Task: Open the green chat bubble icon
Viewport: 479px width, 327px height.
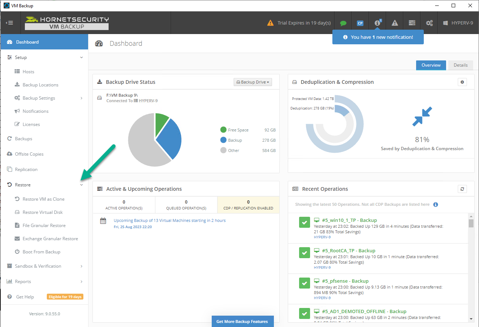Action: [x=343, y=23]
